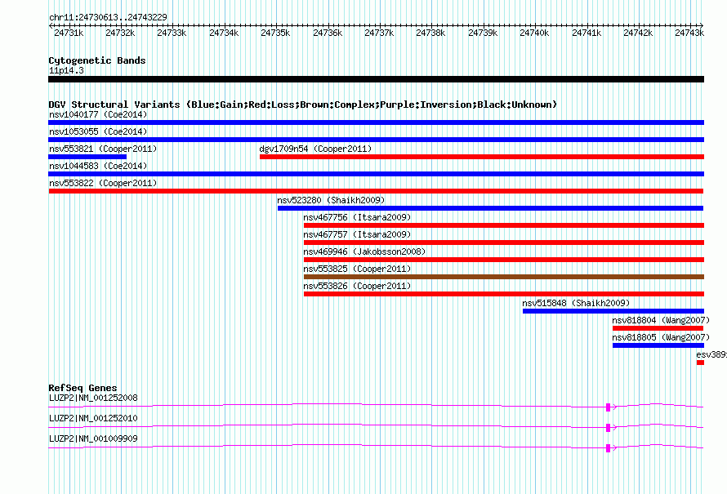Image resolution: width=727 pixels, height=494 pixels.
Task: Click the nsv818805 (Wang2007) blue bar
Action: 658,345
